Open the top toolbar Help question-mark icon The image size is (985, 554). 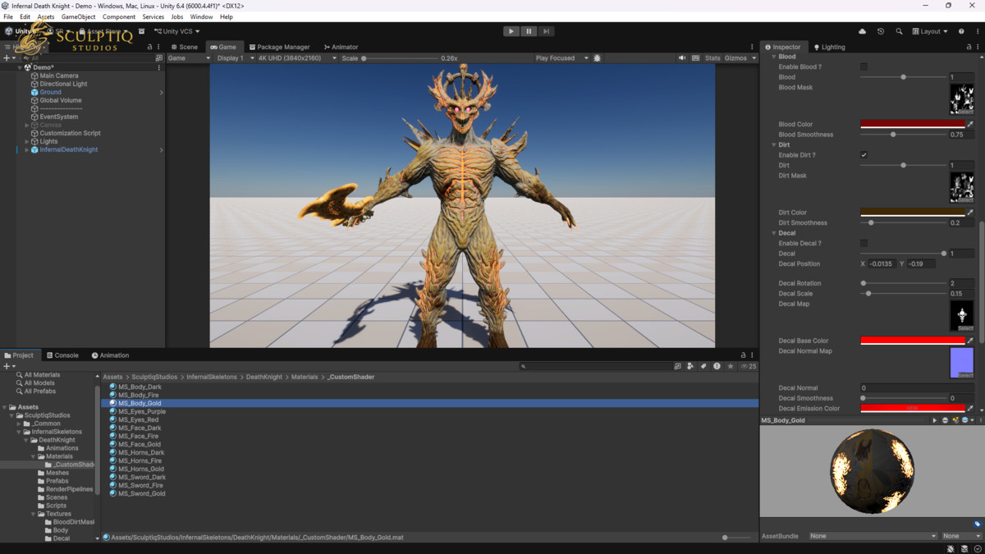click(961, 31)
